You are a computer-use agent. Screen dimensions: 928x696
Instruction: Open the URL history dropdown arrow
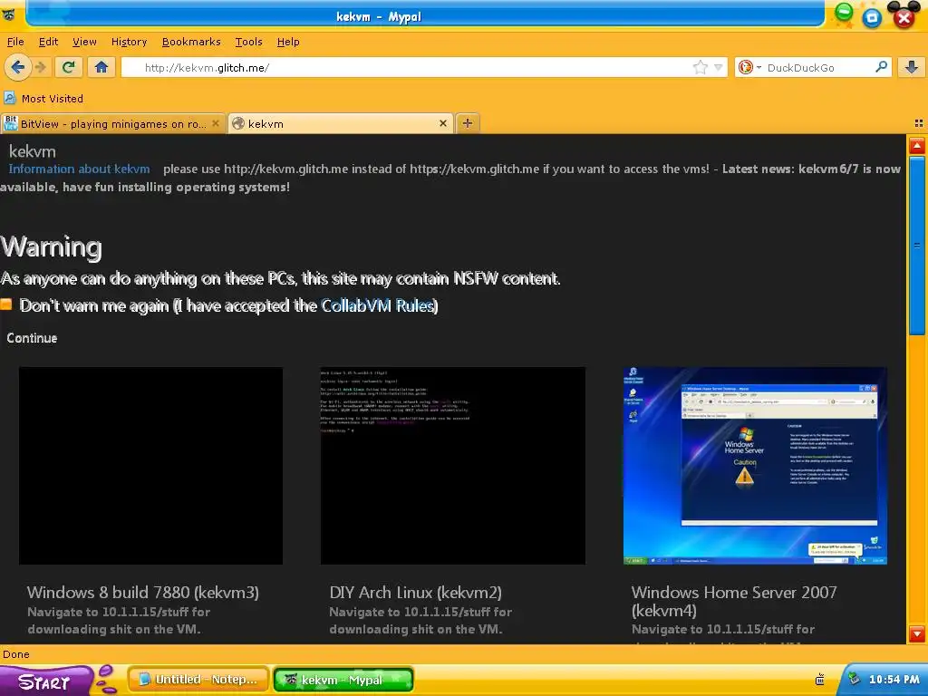click(718, 67)
